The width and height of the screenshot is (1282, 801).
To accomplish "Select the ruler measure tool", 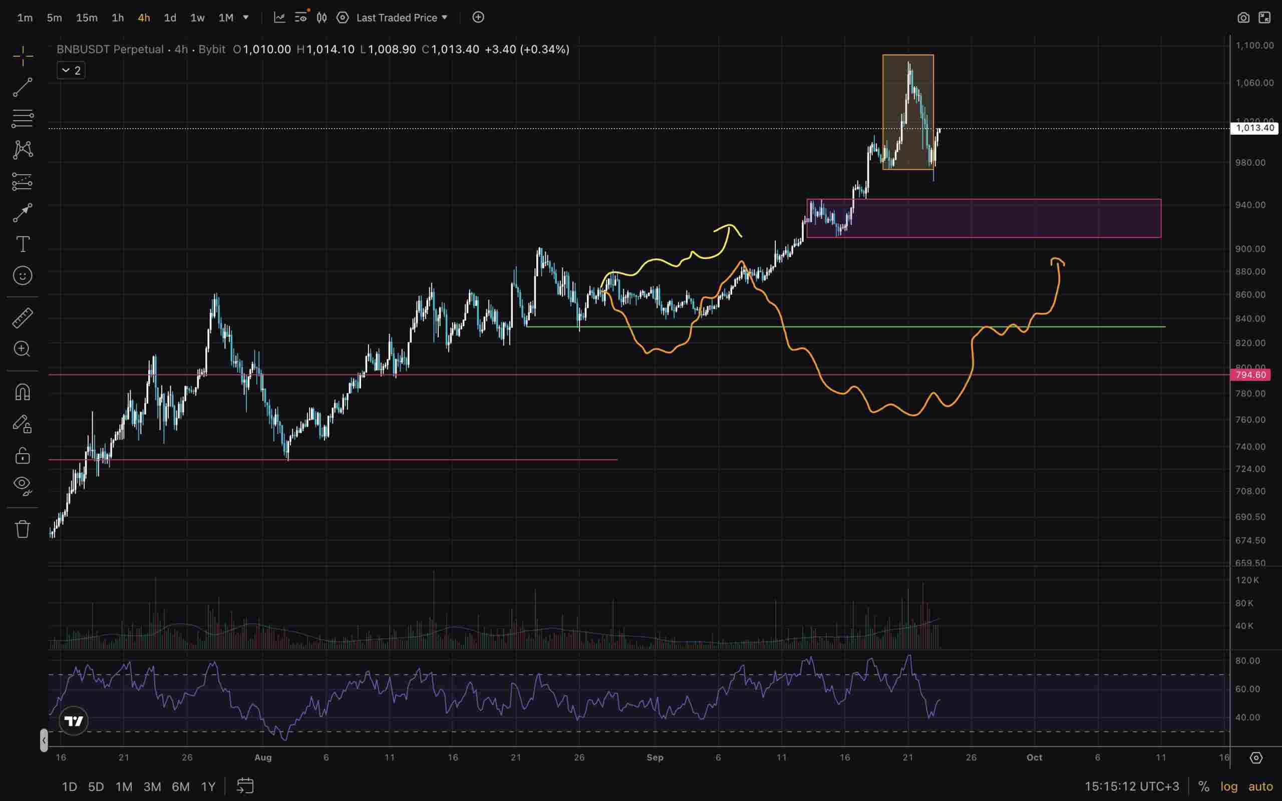I will pos(22,318).
